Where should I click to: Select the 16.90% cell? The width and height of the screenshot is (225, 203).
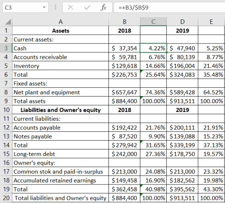[x=153, y=180]
